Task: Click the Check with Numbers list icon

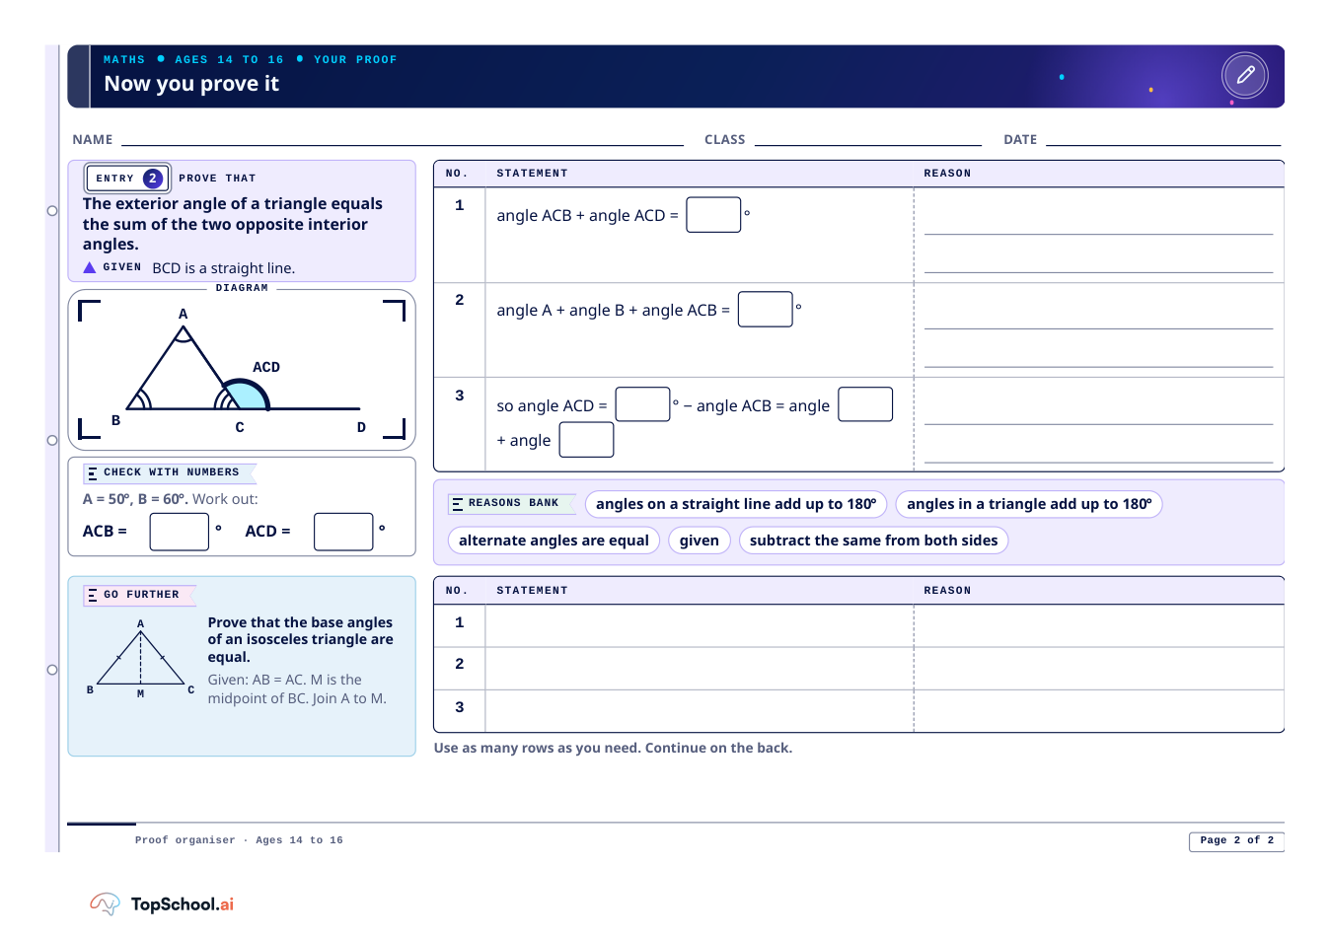Action: (x=92, y=472)
